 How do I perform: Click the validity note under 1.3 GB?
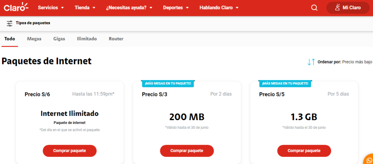pos(304,127)
